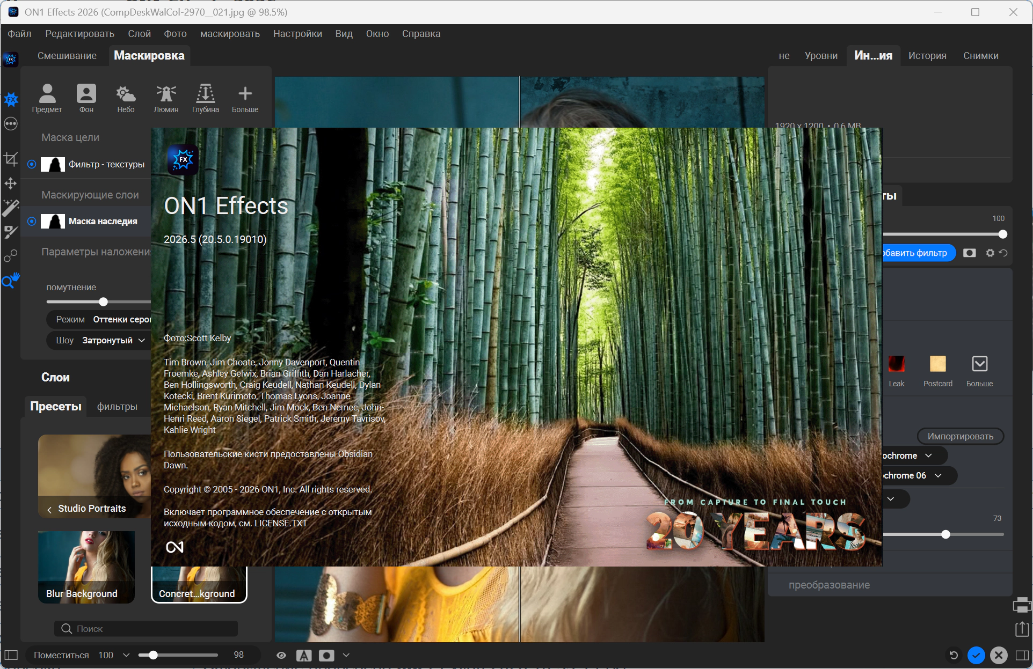Switch to the Уровни tab

(x=821, y=56)
